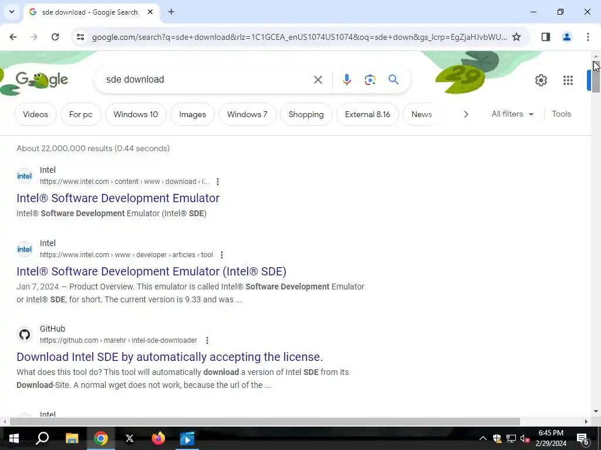Click the horizontal scroll right arrow
This screenshot has width=601, height=450.
point(586,422)
